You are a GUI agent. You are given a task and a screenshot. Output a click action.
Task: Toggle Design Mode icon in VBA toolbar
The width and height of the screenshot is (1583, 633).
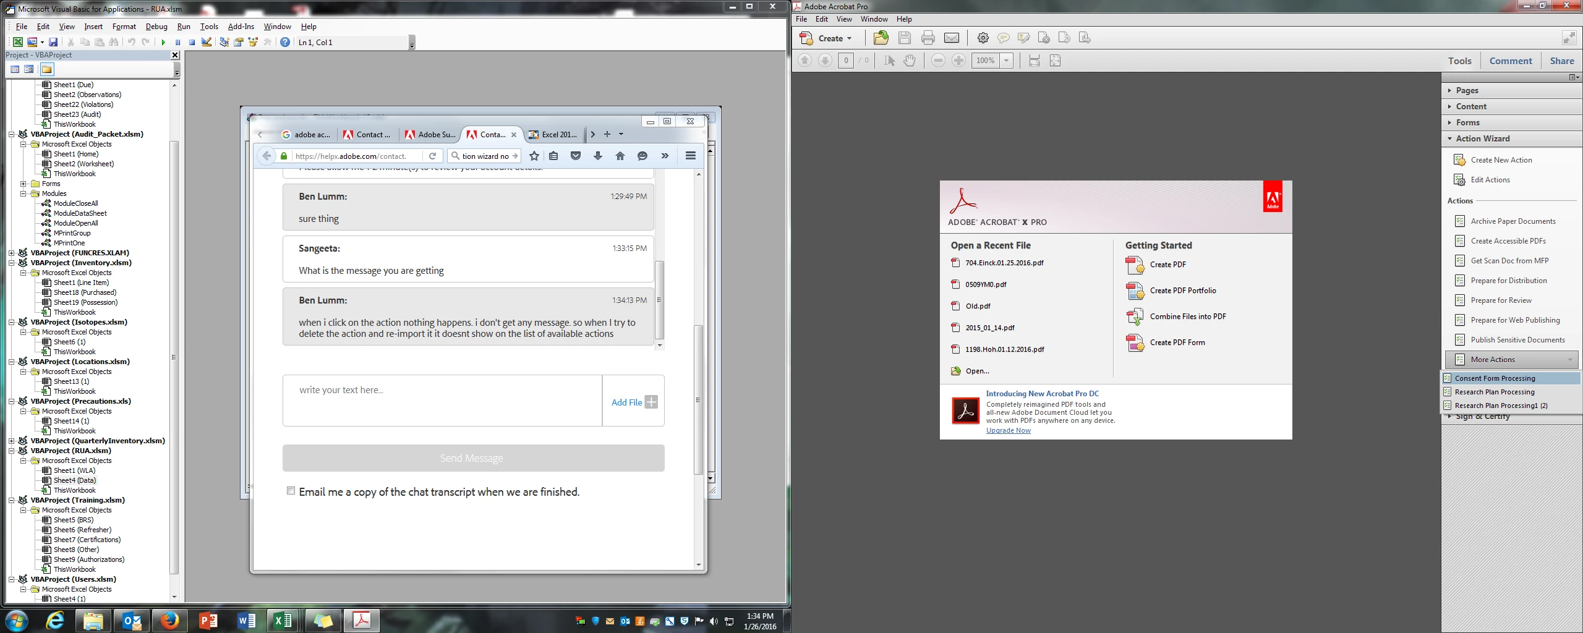tap(207, 42)
